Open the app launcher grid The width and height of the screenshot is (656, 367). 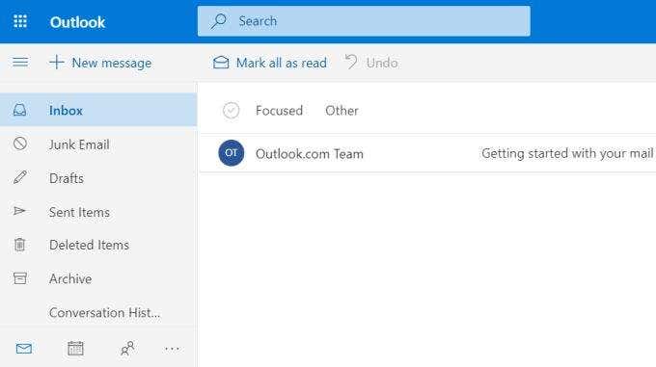pyautogui.click(x=20, y=21)
